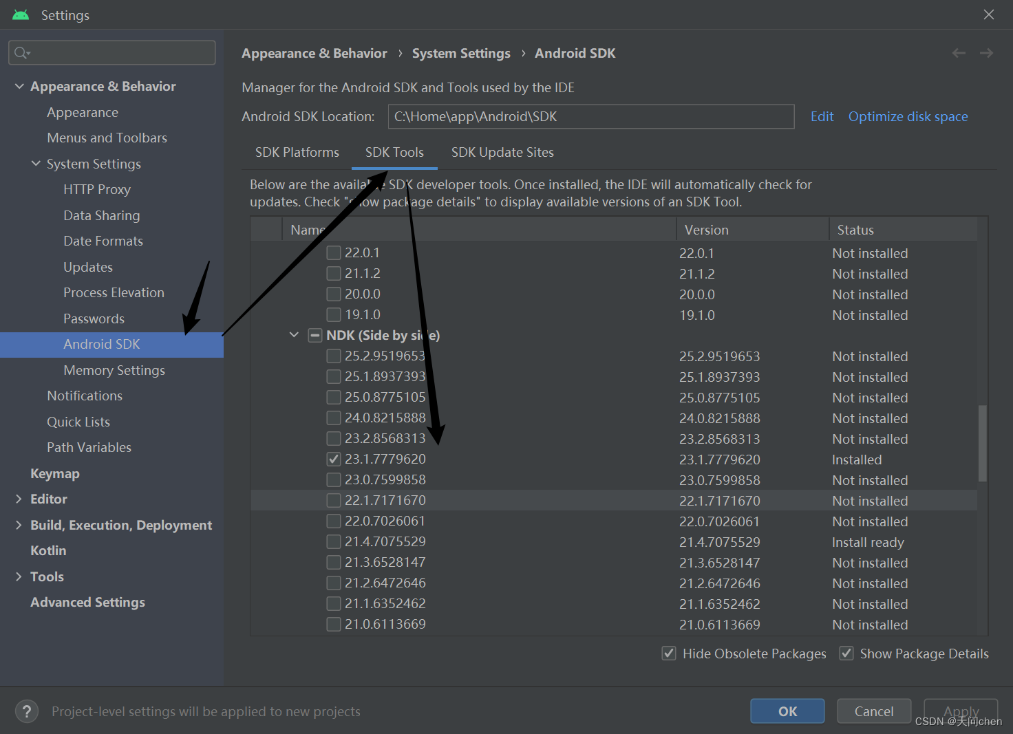Screen dimensions: 1013x734
Task: Open Process Elevation settings
Action: click(114, 292)
